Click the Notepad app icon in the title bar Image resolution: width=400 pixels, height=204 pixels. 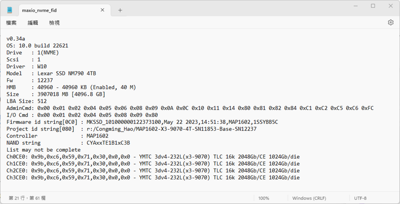tap(10, 10)
